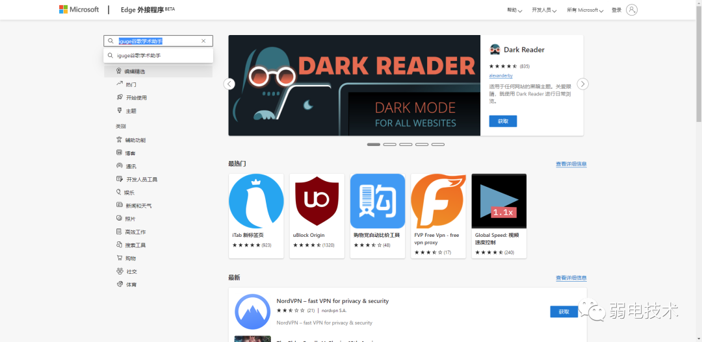Select the iguge谷歌学术助手 search suggestion
This screenshot has height=342, width=702.
pos(158,56)
